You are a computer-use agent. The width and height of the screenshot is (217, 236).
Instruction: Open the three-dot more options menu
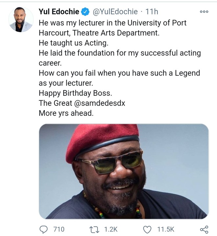tap(204, 12)
